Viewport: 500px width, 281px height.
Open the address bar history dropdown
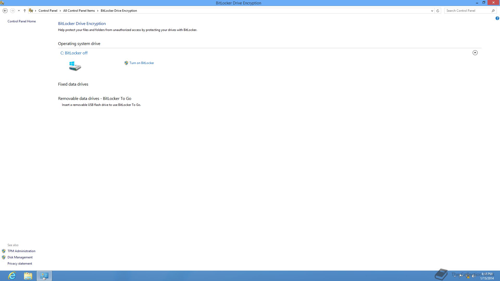tap(432, 11)
